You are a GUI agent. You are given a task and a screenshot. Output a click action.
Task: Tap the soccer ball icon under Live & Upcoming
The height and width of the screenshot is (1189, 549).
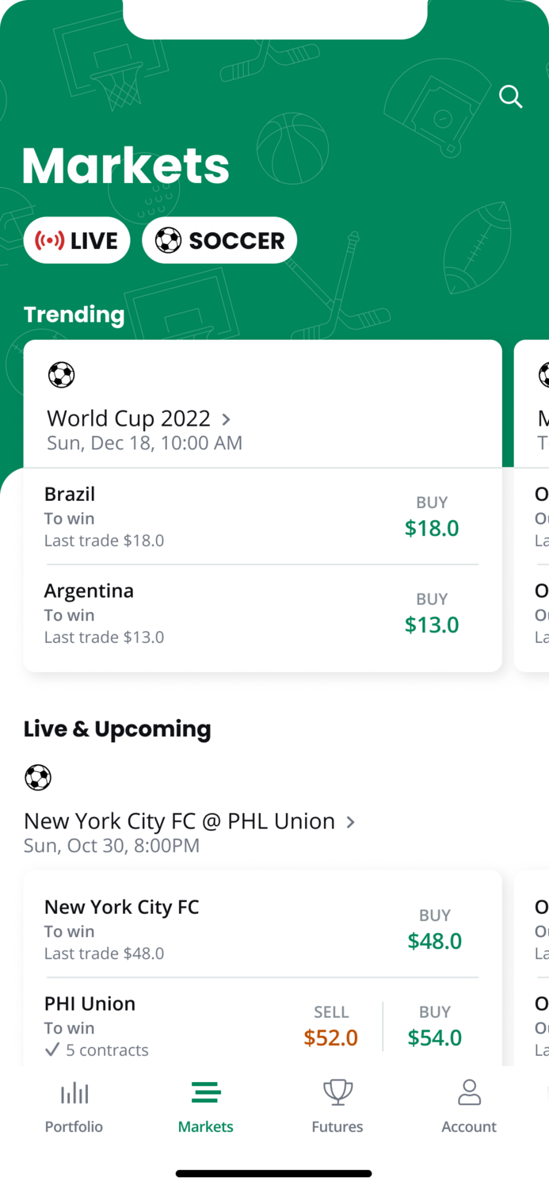point(38,778)
